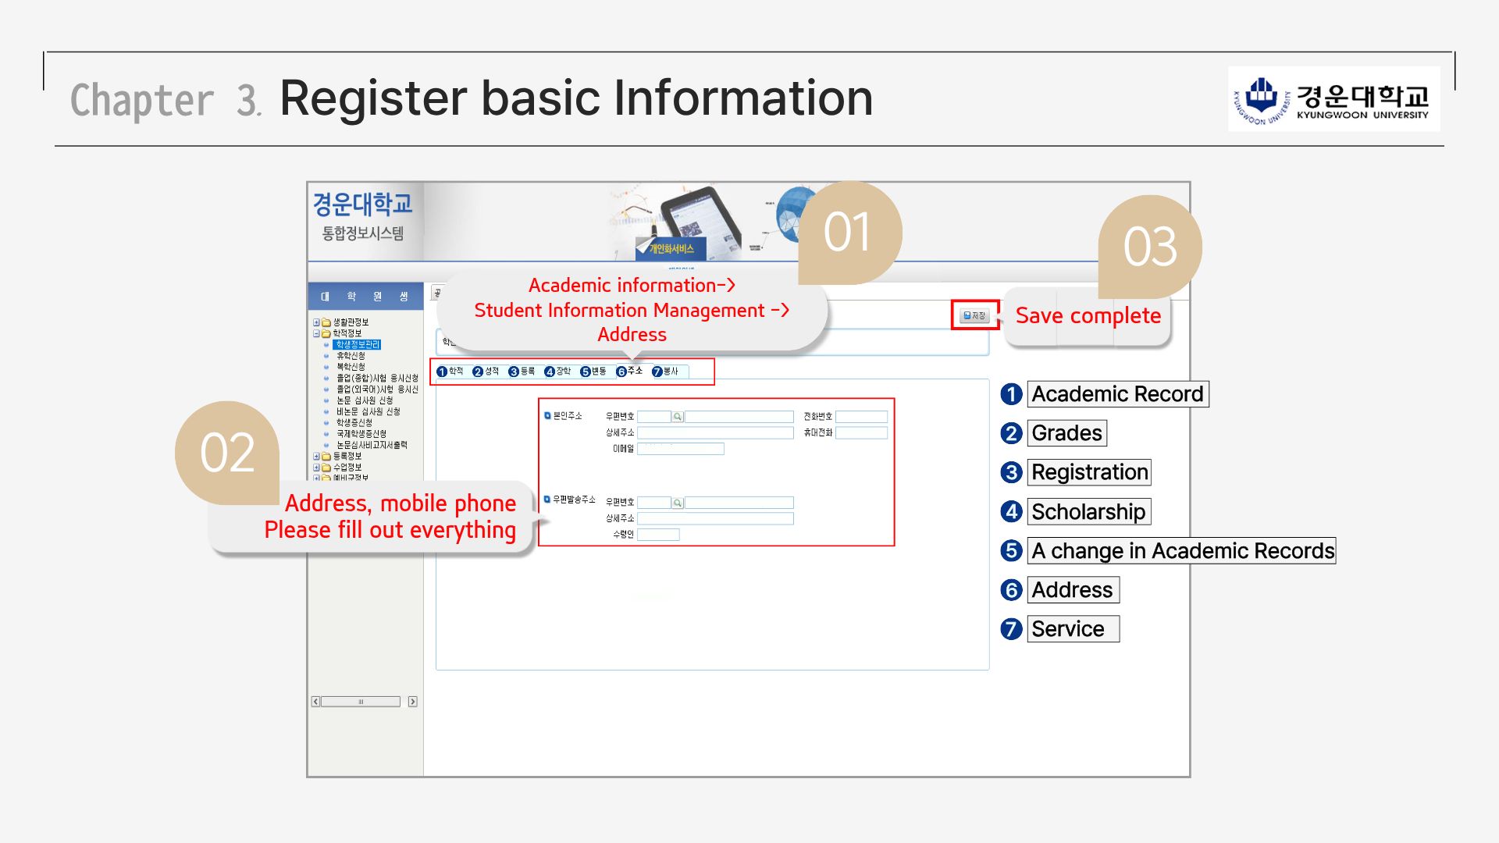Screen dimensions: 1499x843
Task: Click postal code search magnifier for 본인주소
Action: pos(678,417)
